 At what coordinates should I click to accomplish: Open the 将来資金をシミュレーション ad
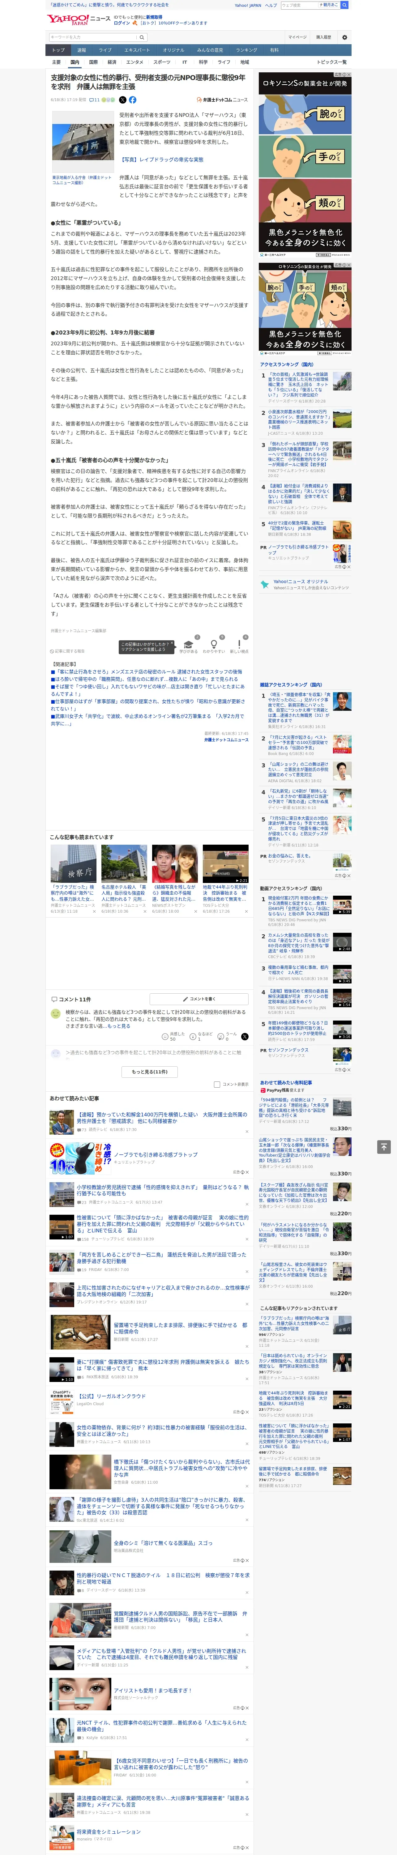point(109,1831)
